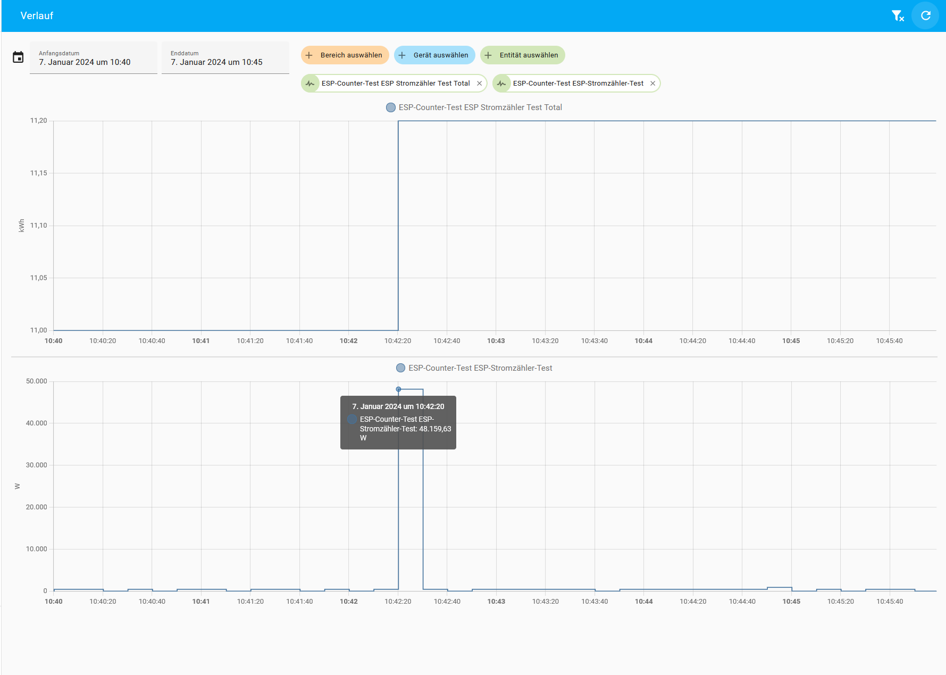Viewport: 946px width, 675px height.
Task: Click the 48.159,63 W peak data point
Action: tap(398, 389)
